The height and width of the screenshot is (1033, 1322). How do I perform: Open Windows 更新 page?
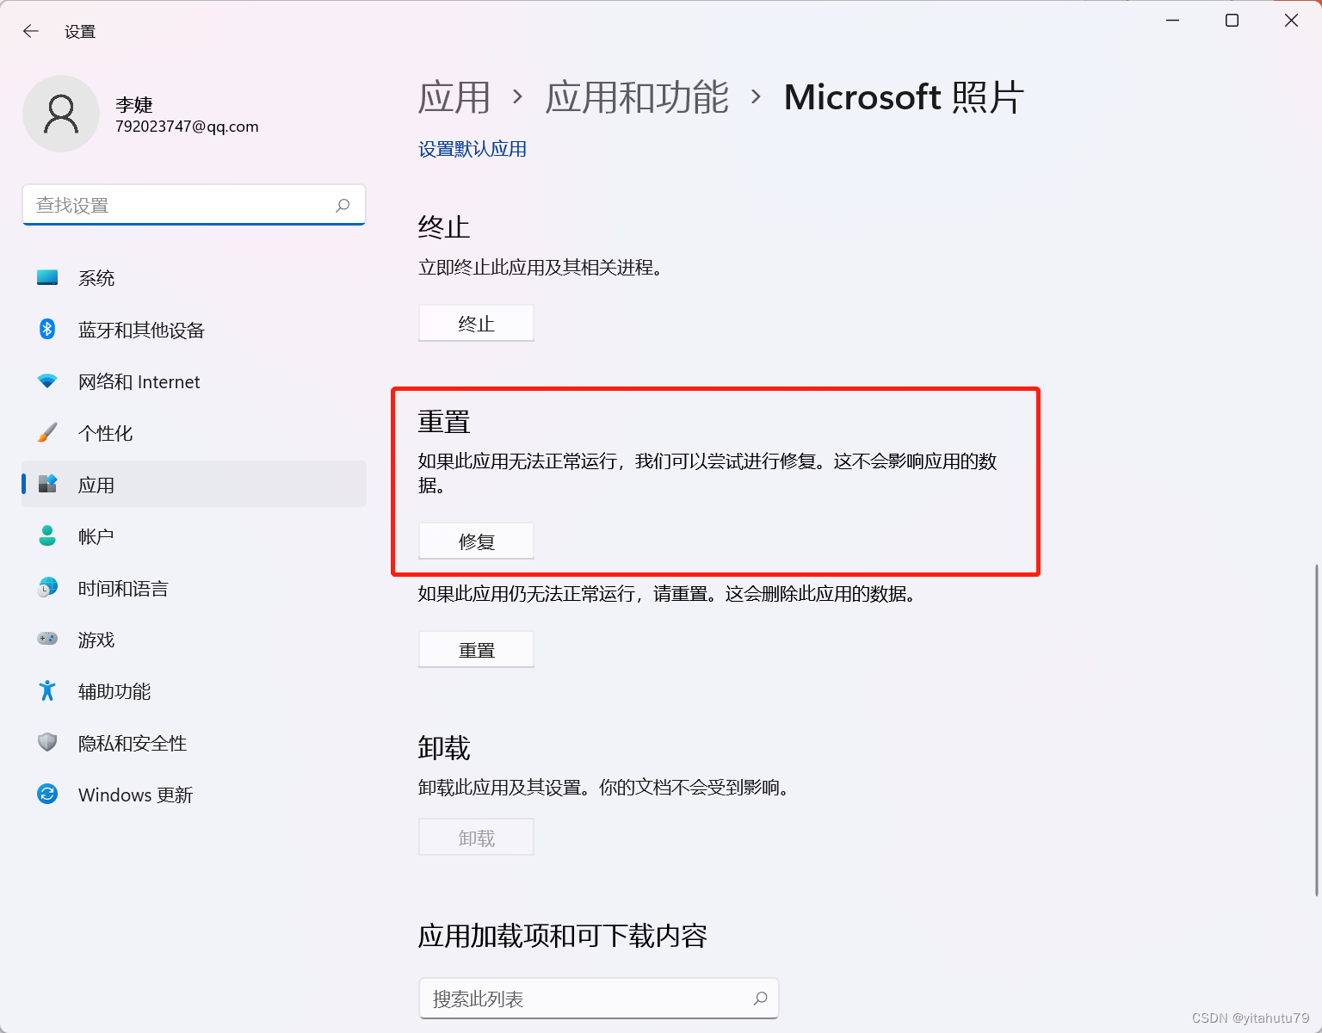194,795
